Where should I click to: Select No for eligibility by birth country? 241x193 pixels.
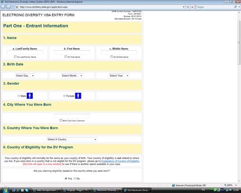tap(75, 179)
